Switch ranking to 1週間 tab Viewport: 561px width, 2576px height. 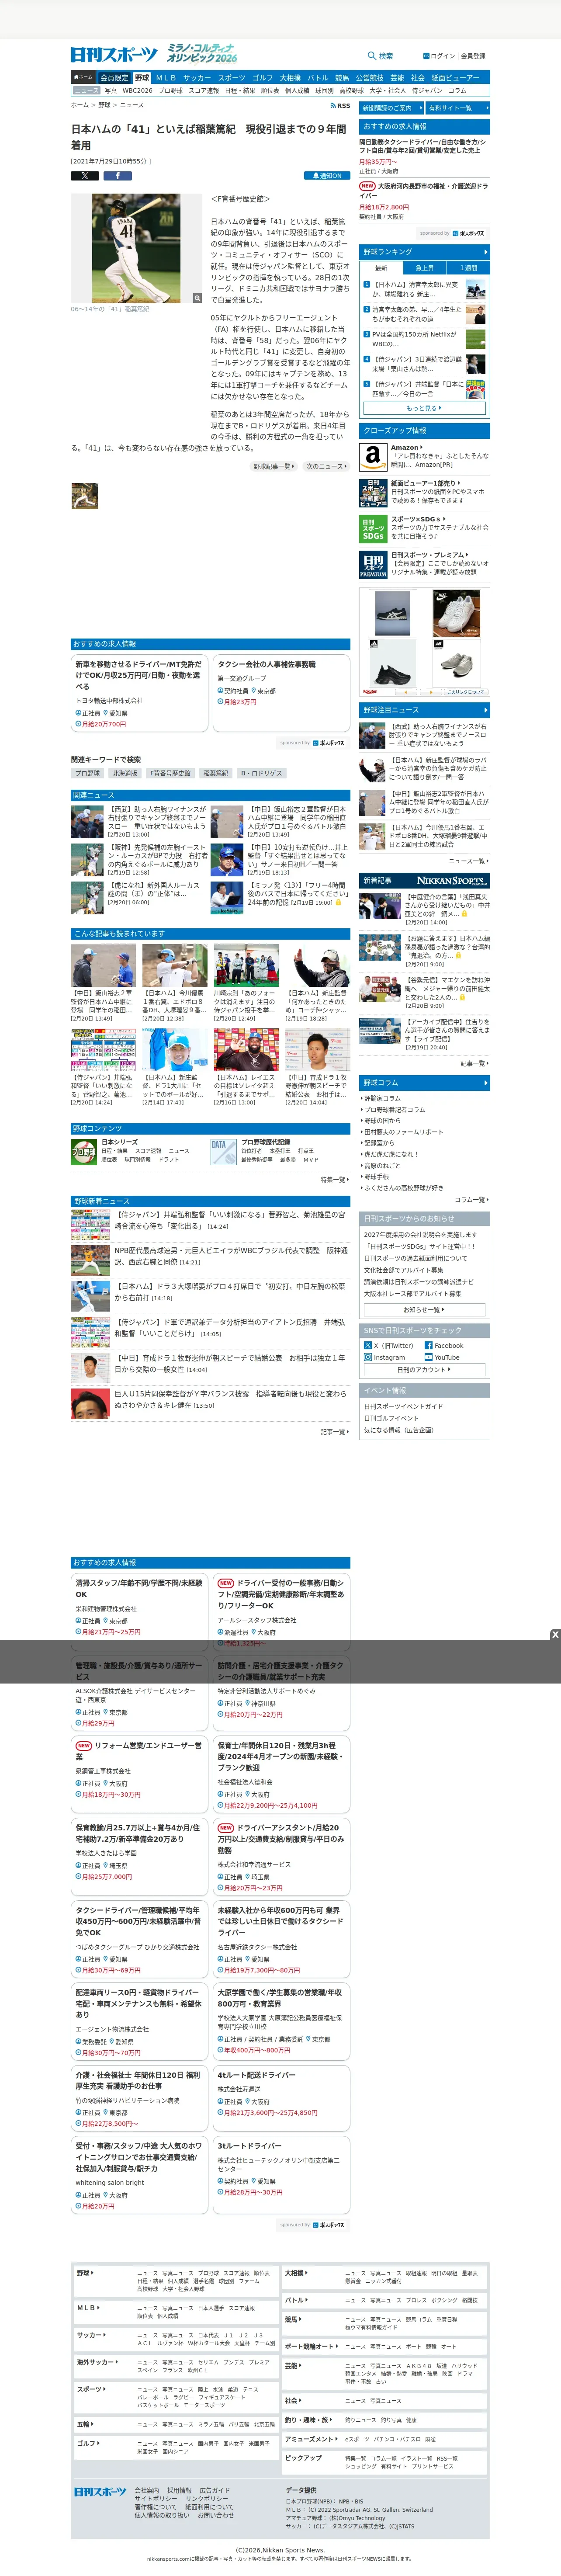click(469, 268)
